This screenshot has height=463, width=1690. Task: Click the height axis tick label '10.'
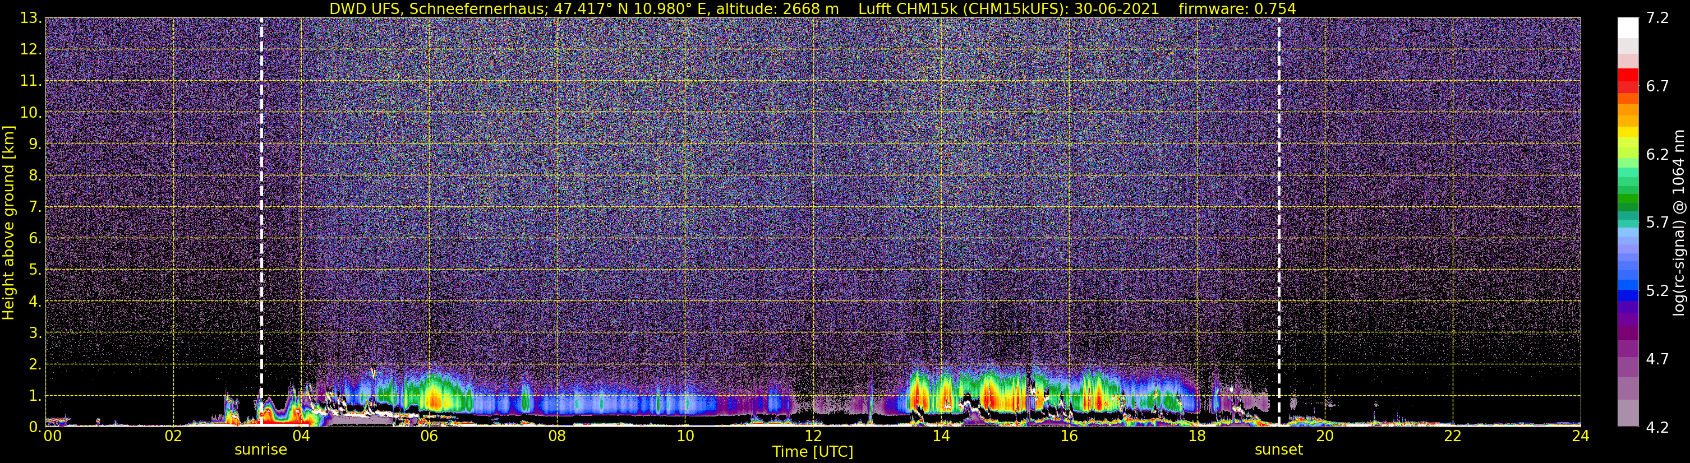[x=31, y=113]
